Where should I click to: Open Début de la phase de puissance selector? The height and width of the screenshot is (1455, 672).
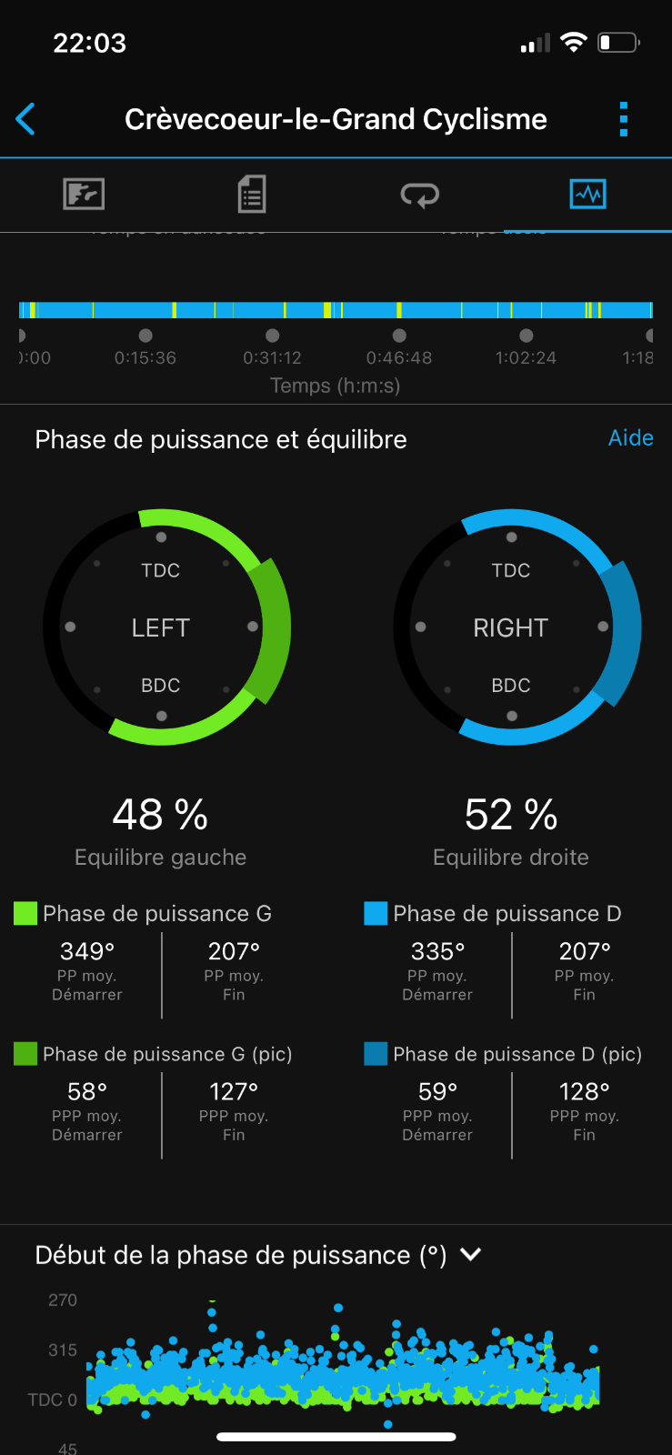click(x=258, y=1255)
